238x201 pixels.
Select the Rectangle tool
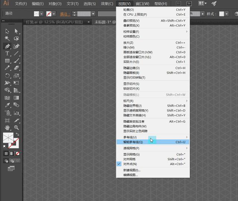coord(7,61)
